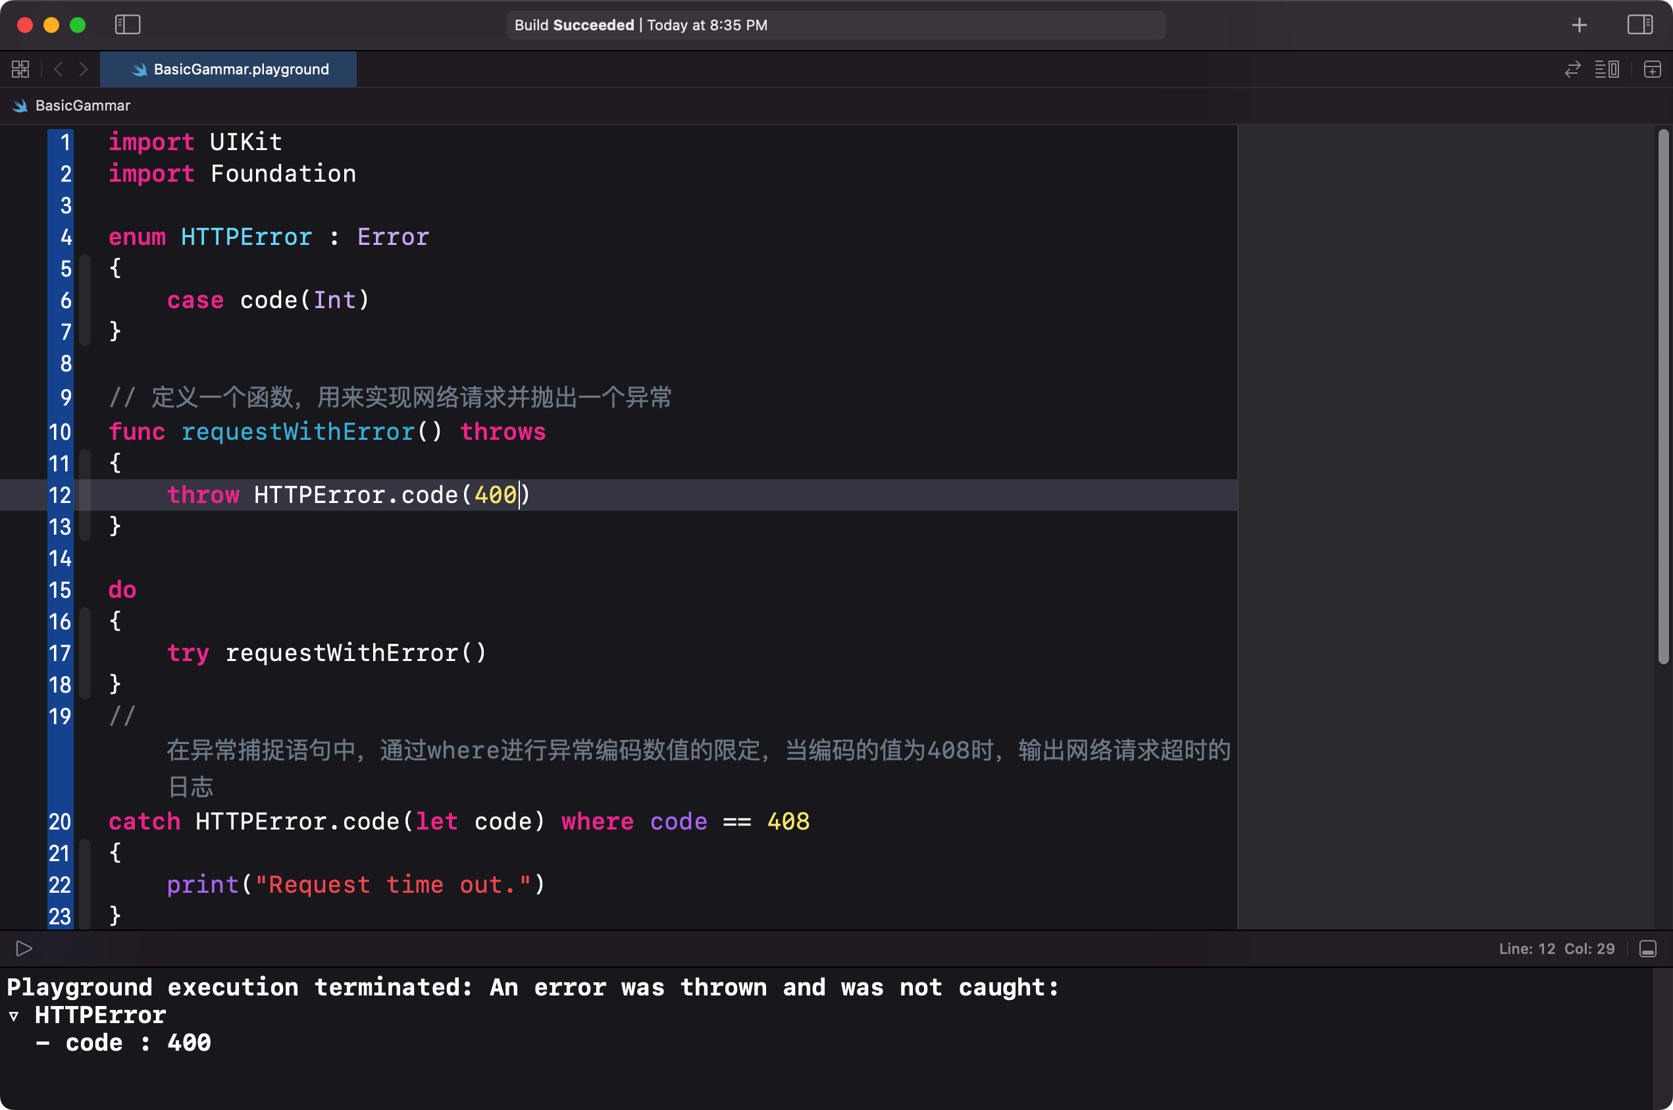Go back to previous file

click(x=59, y=69)
